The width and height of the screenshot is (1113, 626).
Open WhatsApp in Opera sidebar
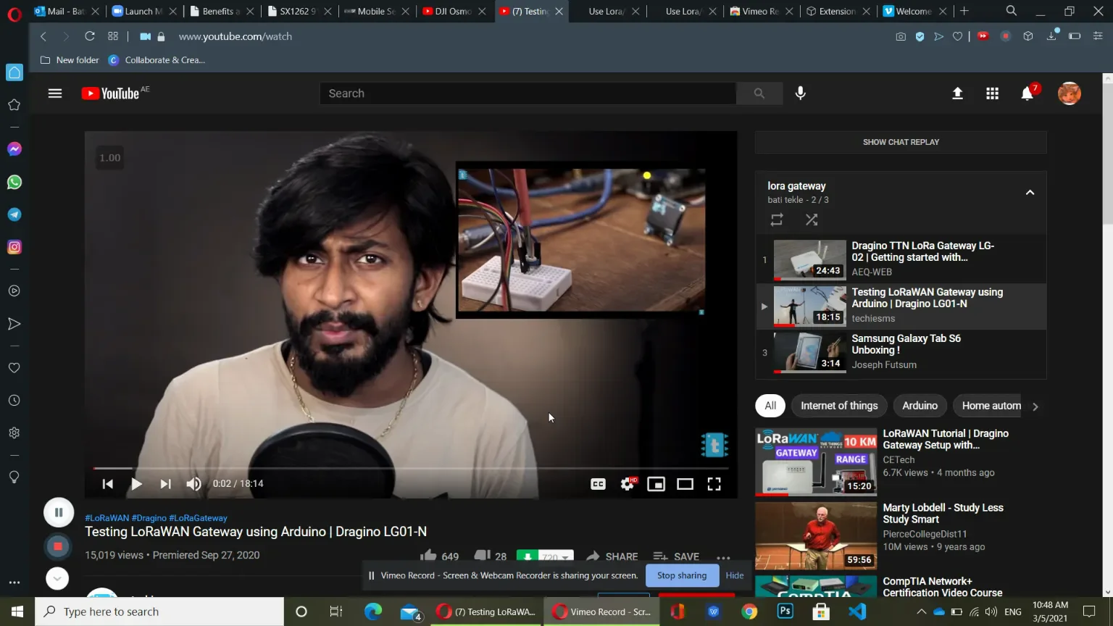click(x=14, y=182)
